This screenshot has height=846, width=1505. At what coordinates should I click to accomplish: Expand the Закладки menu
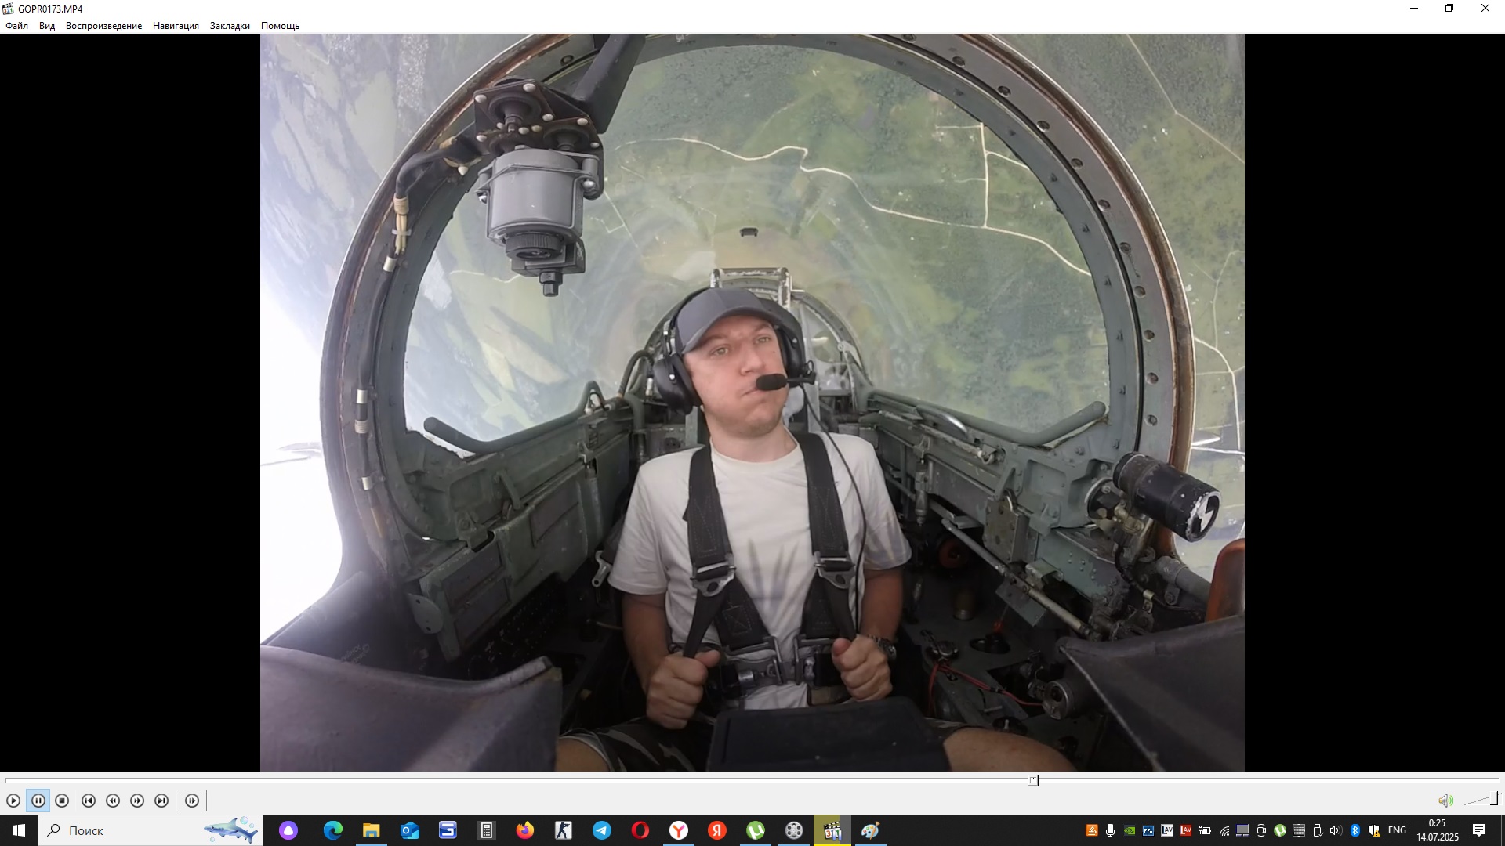tap(230, 26)
